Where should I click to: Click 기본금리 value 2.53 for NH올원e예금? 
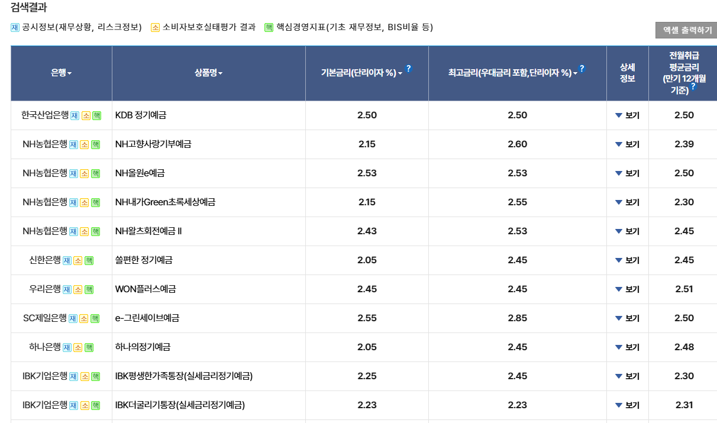point(367,173)
